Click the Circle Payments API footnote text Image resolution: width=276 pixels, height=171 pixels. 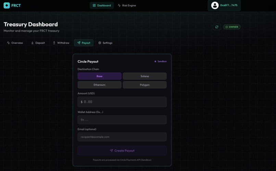tap(122, 160)
